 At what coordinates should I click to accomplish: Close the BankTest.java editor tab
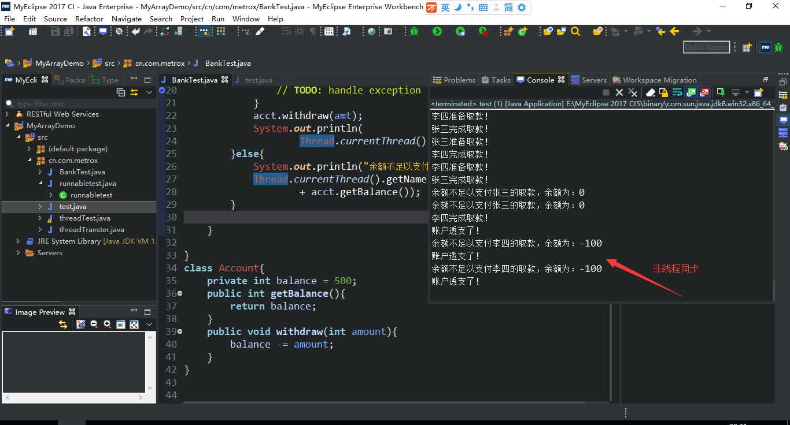[x=224, y=80]
